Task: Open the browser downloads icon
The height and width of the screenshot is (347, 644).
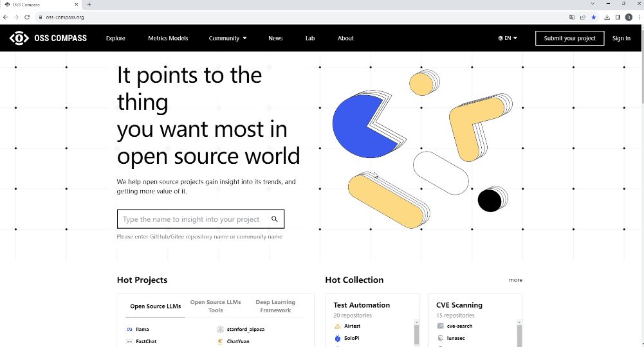Action: coord(607,17)
